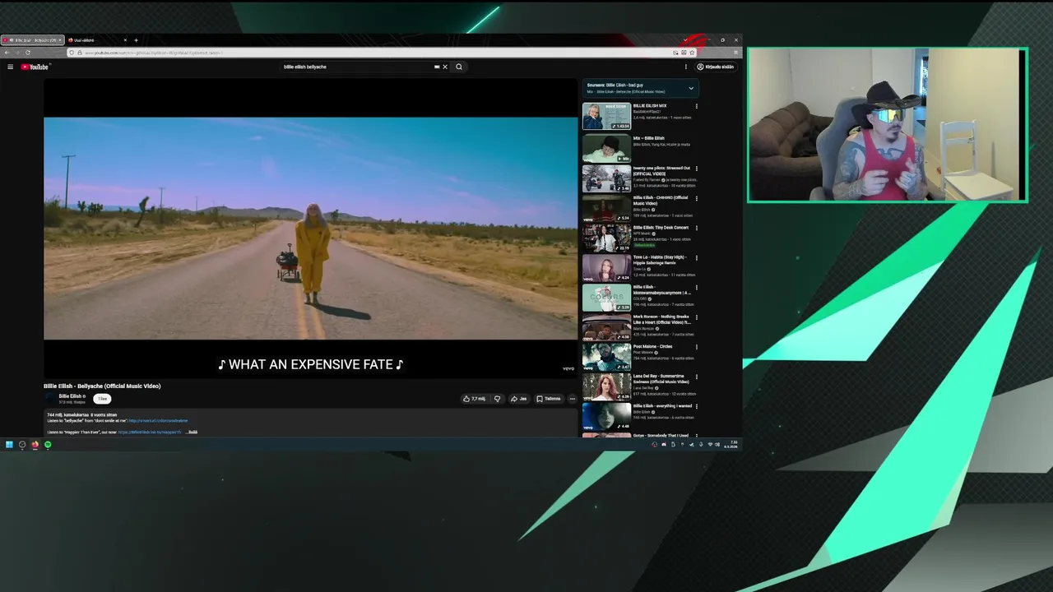Dislike the Bellyache video
1053x592 pixels.
pyautogui.click(x=497, y=399)
